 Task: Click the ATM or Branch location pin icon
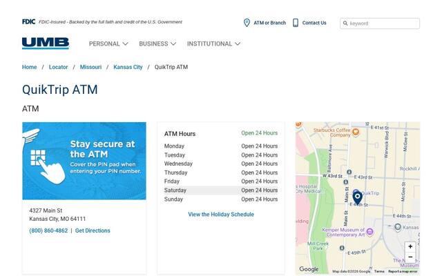coord(247,23)
